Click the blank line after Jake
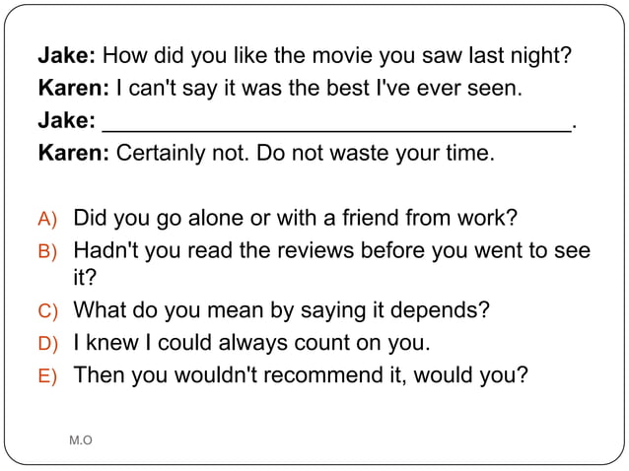 pyautogui.click(x=337, y=125)
